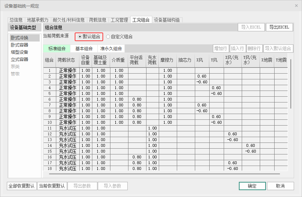Click the 设备自重 column header
This screenshot has height=197, width=302.
(x=86, y=60)
